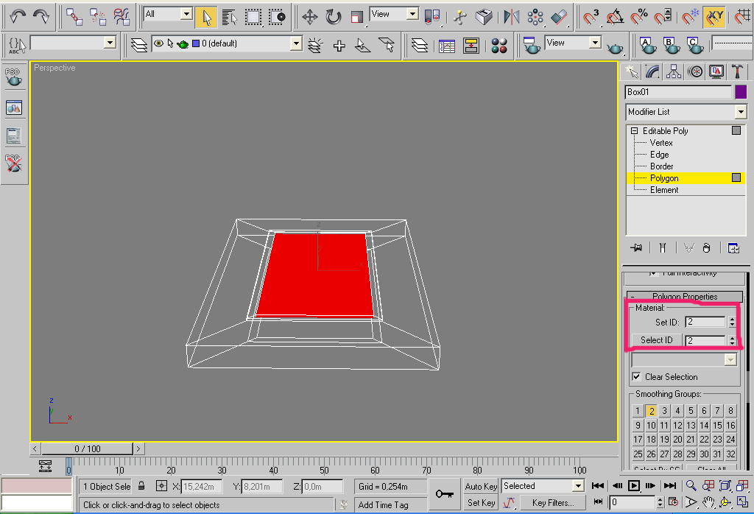Select the Bind to Space Warp tool
This screenshot has height=514, width=754.
[x=121, y=17]
